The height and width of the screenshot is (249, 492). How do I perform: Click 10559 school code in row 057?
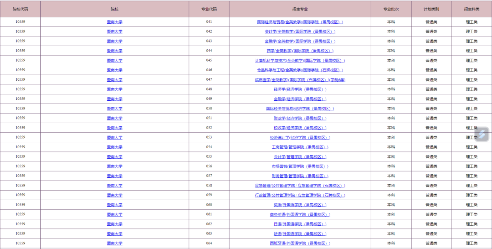[20, 176]
